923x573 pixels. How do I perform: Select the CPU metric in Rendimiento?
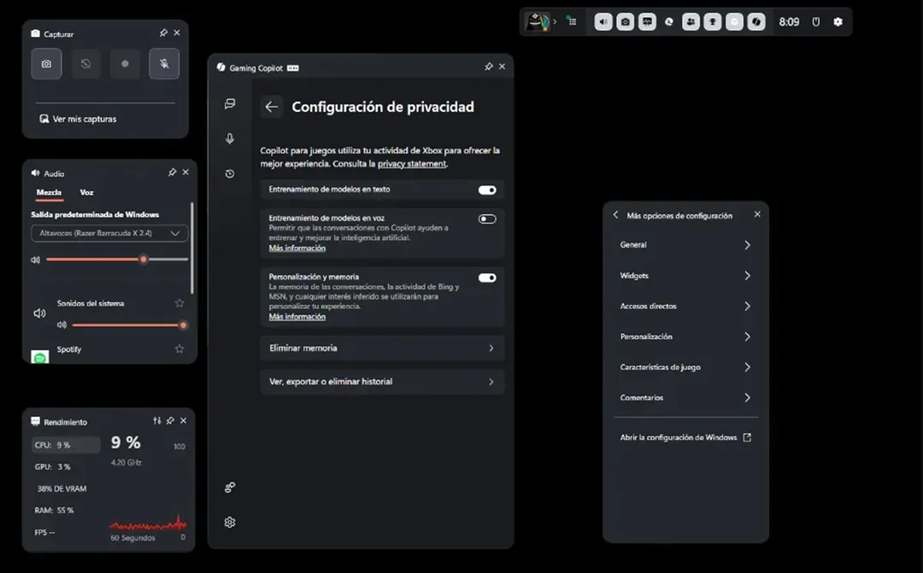[65, 446]
